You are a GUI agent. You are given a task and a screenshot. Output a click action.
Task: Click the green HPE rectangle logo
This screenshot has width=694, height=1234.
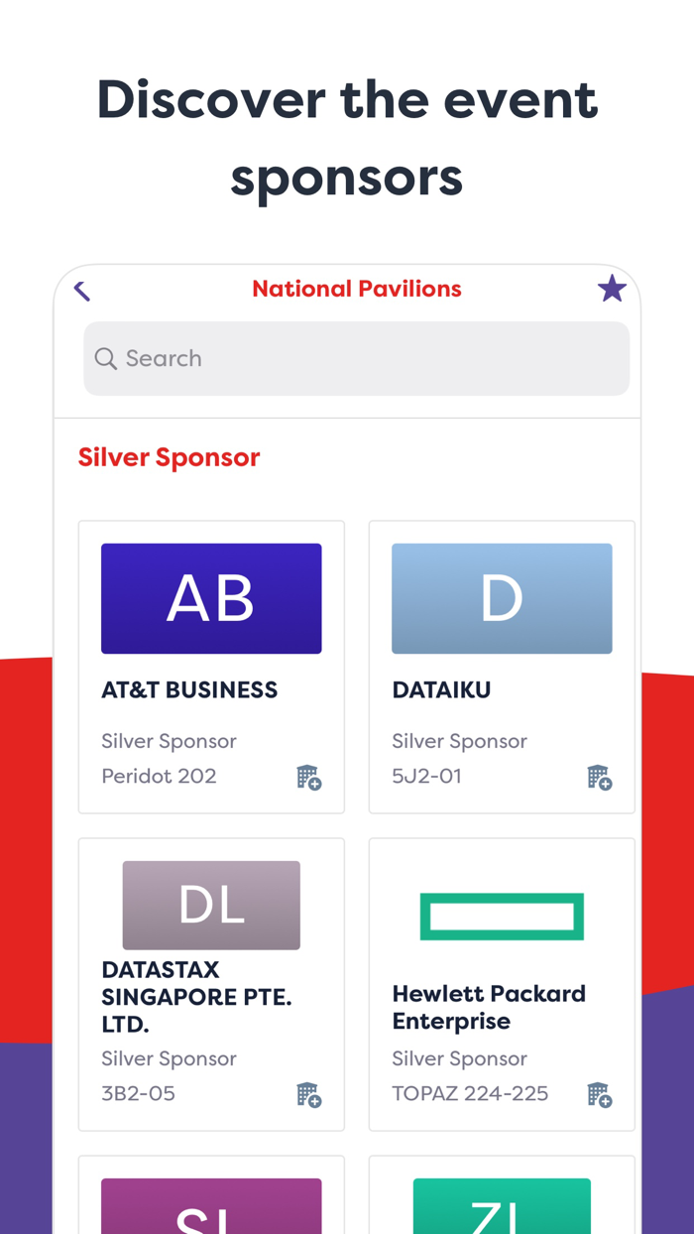coord(502,916)
